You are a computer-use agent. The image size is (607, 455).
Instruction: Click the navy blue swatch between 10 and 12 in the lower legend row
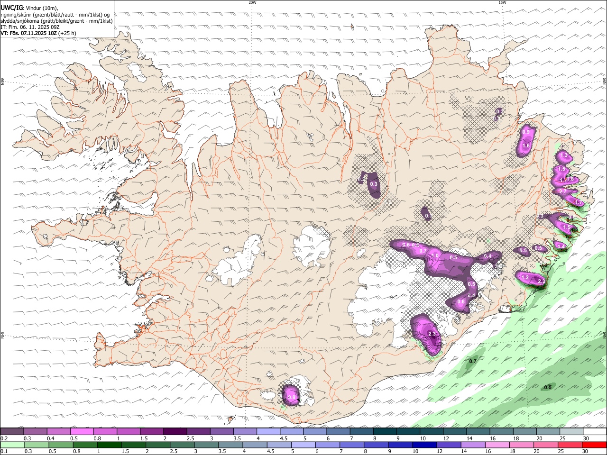[424, 445]
